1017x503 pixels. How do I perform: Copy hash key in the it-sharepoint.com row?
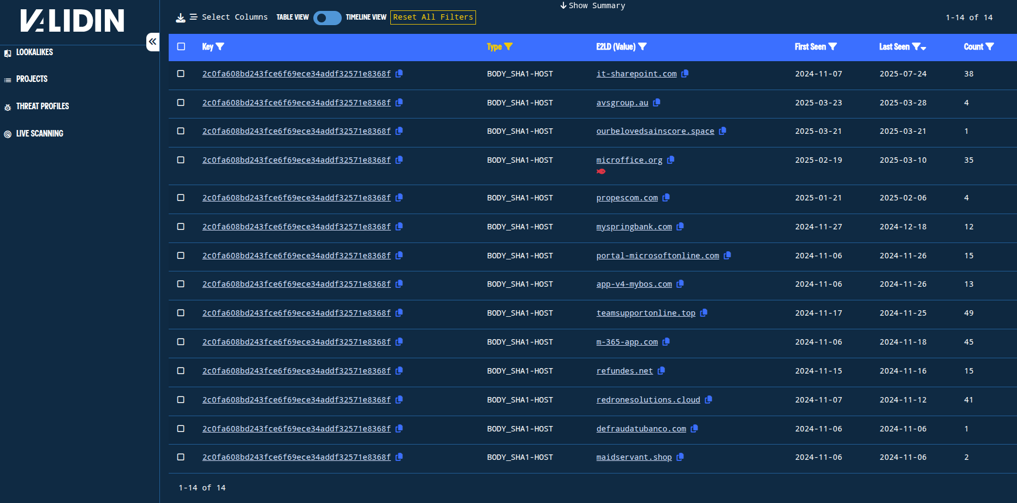pos(399,74)
